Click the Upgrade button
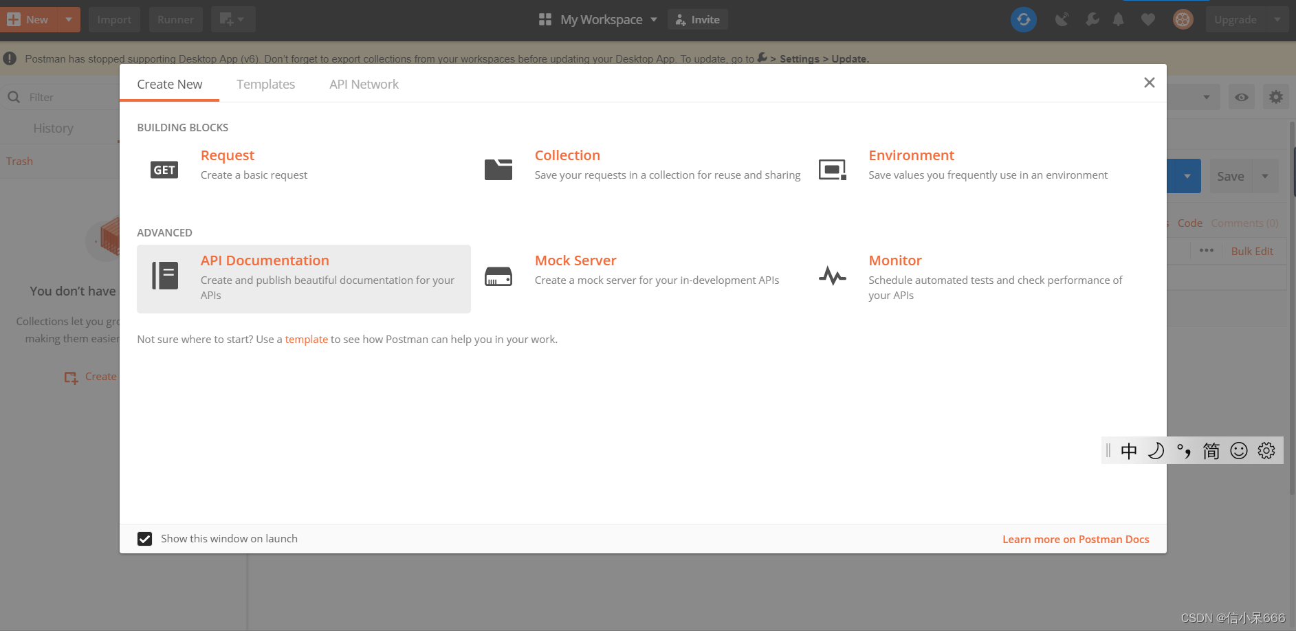Screen dimensions: 1296x631 1235,19
